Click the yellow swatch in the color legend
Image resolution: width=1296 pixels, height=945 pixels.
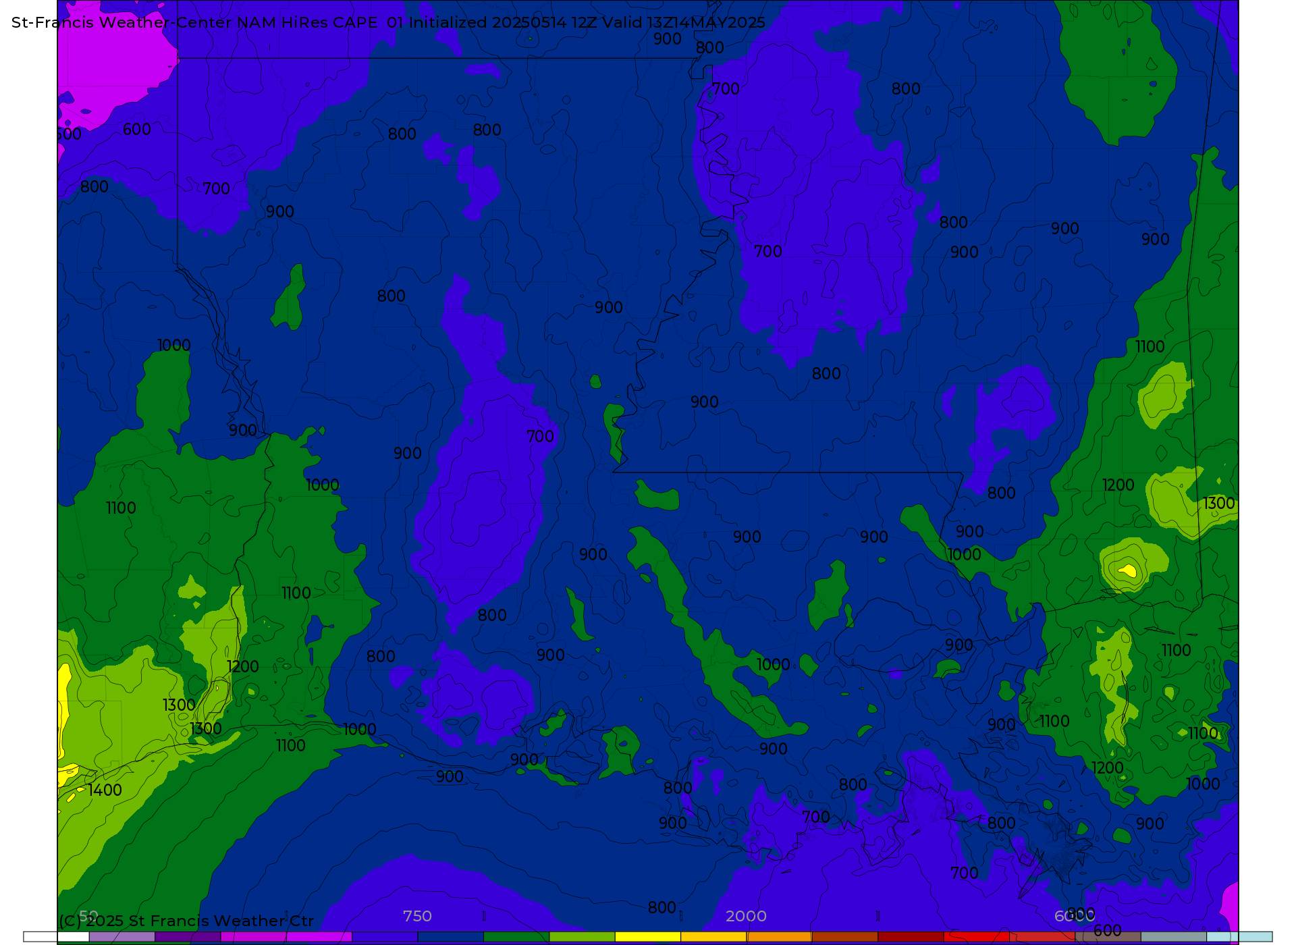[648, 937]
